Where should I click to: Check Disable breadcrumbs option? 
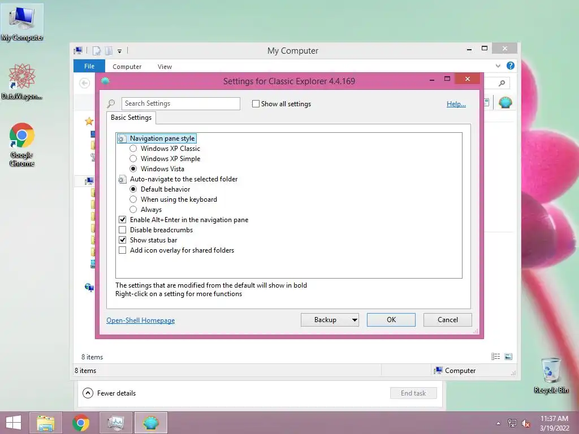tap(122, 230)
